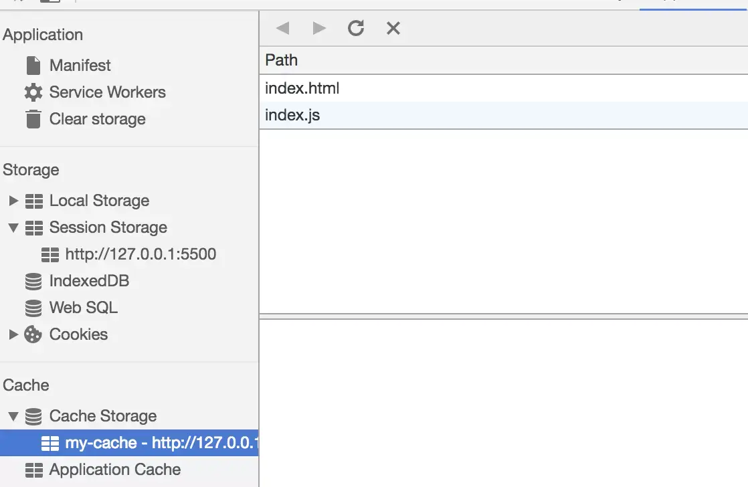Expand the Local Storage tree node
This screenshot has height=487, width=748.
tap(13, 201)
